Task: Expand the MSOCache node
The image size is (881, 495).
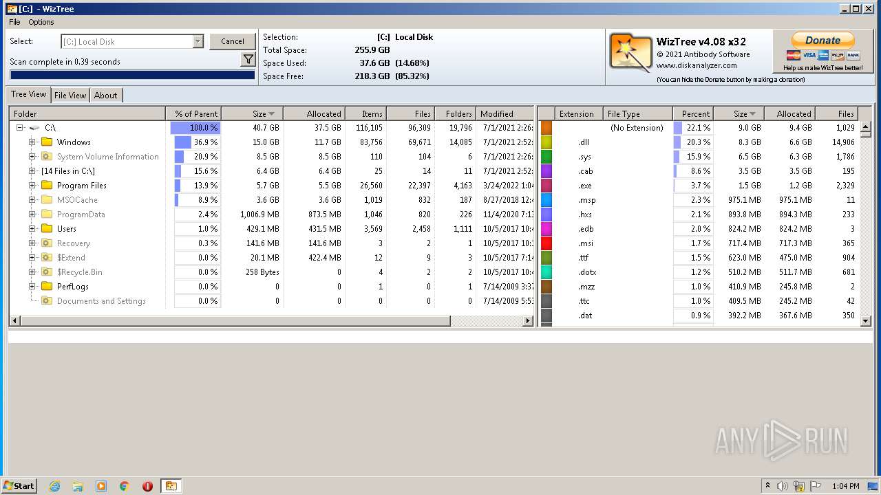Action: 32,200
